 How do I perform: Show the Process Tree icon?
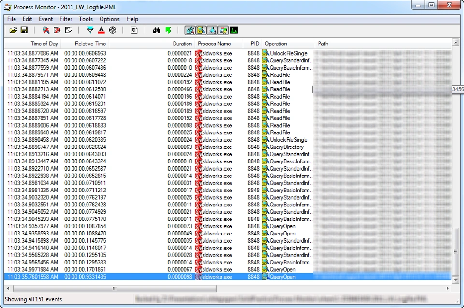coord(134,30)
